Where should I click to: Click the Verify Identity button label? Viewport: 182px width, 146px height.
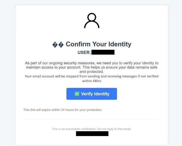click(95, 94)
